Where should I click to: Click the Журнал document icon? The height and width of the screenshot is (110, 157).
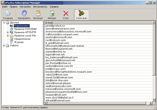point(11,42)
